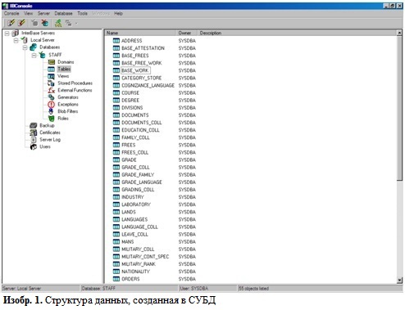Click the InterBase Servers tree icon
This screenshot has width=405, height=310.
[x=16, y=33]
